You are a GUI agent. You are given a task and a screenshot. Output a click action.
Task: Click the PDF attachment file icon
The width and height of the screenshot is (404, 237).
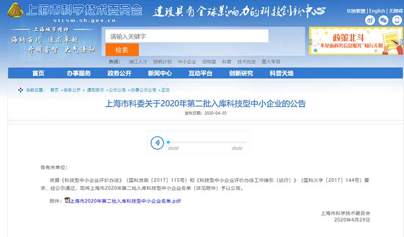pyautogui.click(x=67, y=200)
